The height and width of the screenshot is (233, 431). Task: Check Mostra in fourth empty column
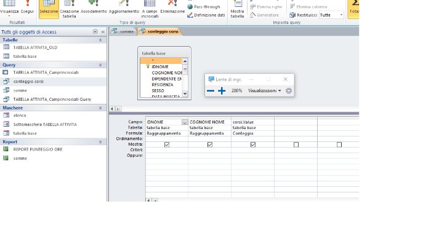(296, 144)
